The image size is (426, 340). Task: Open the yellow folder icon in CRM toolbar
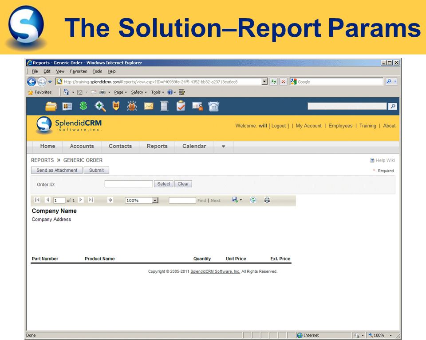51,106
